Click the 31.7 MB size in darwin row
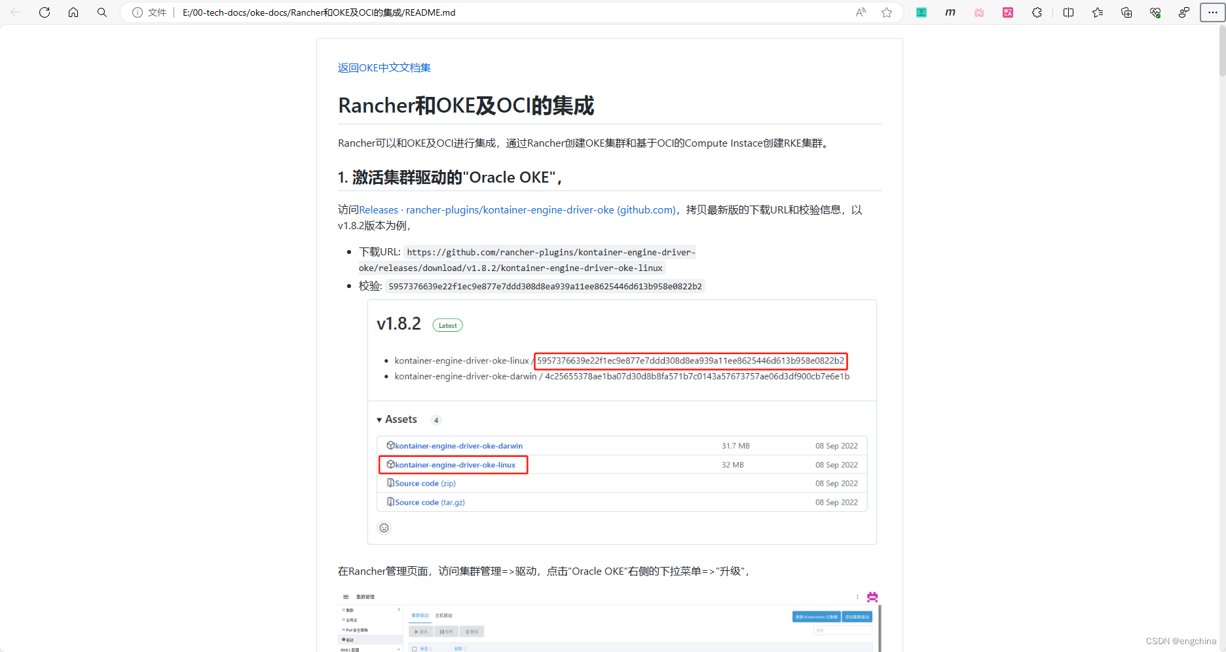The width and height of the screenshot is (1226, 652). tap(735, 446)
